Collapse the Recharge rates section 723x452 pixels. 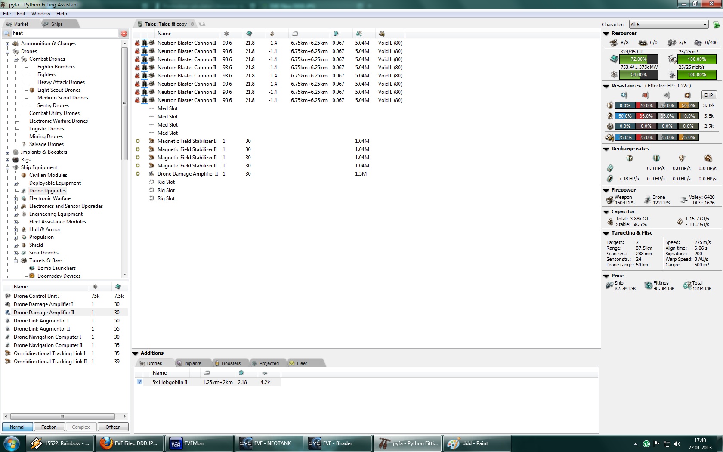(606, 149)
